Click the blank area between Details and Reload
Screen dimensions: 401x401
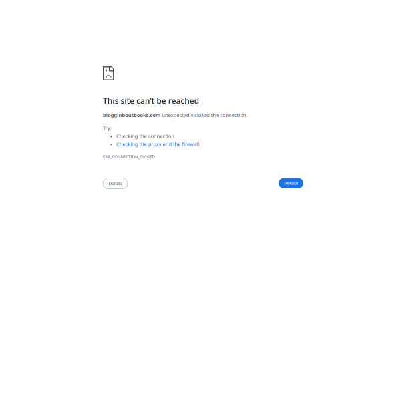203,184
